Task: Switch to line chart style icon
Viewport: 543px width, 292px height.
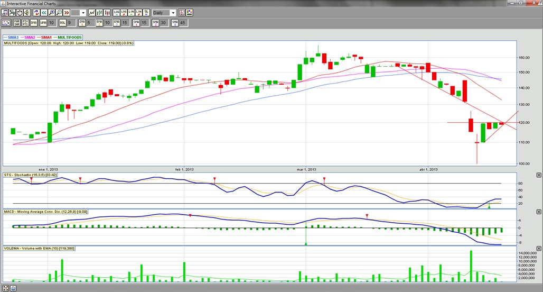Action: click(92, 12)
